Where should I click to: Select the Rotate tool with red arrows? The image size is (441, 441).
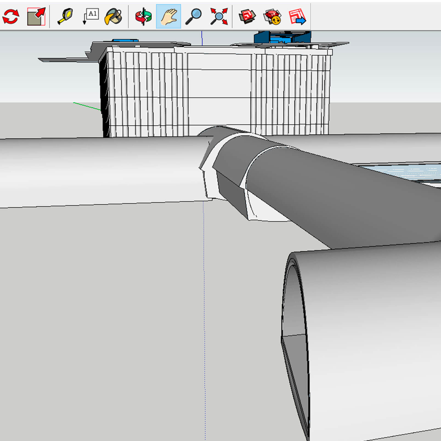coord(11,16)
